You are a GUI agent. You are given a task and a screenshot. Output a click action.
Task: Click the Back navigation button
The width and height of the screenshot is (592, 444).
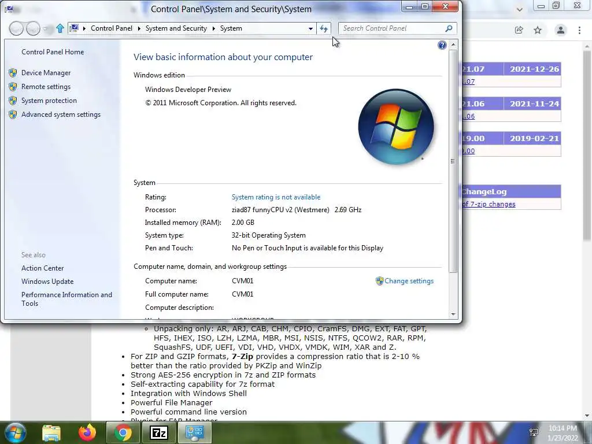pyautogui.click(x=16, y=28)
